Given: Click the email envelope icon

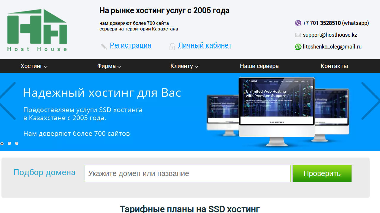Looking at the screenshot, I should coord(298,35).
